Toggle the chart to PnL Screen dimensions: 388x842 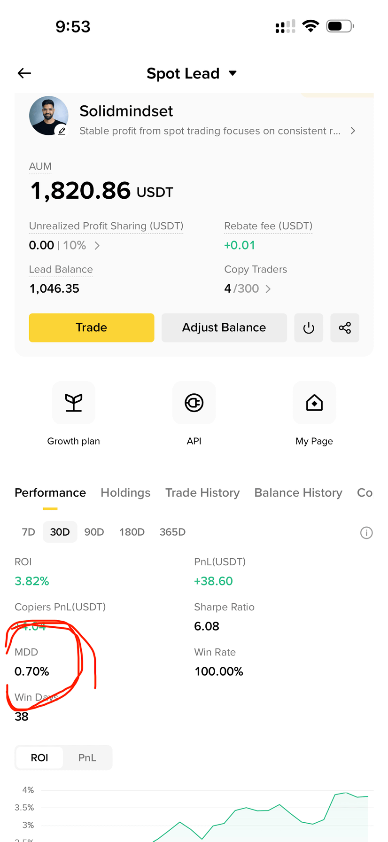point(87,757)
